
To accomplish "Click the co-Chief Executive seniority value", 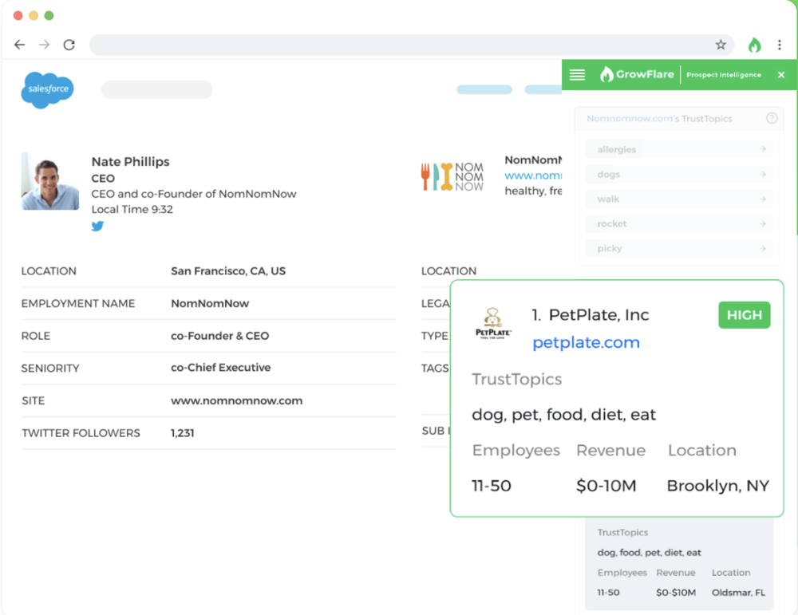I will pos(220,368).
